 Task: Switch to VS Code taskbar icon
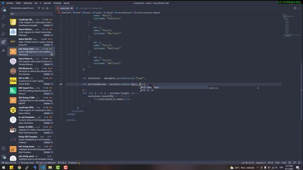(42, 168)
